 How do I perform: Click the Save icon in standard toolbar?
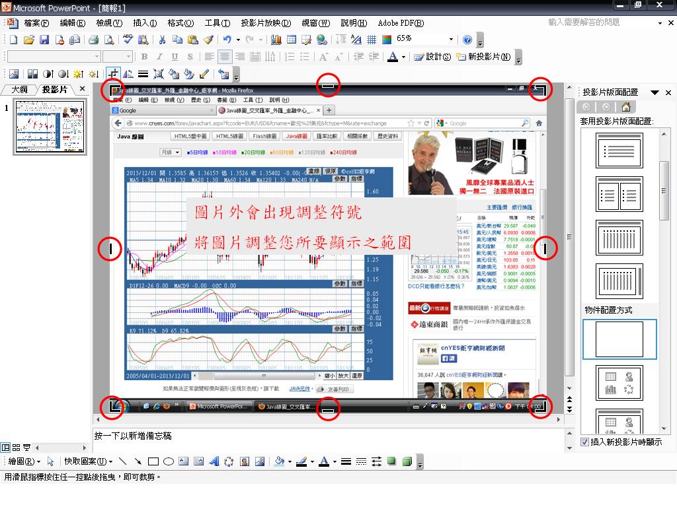44,40
